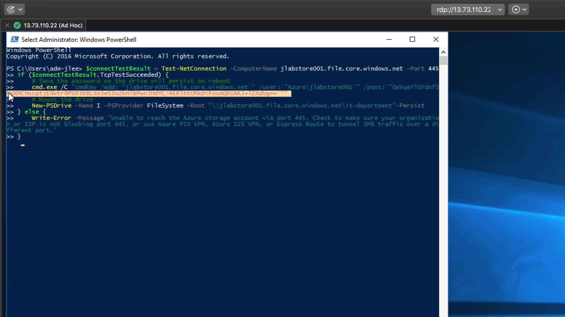
Task: Open the dropdown next to the rdp address
Action: (x=500, y=10)
